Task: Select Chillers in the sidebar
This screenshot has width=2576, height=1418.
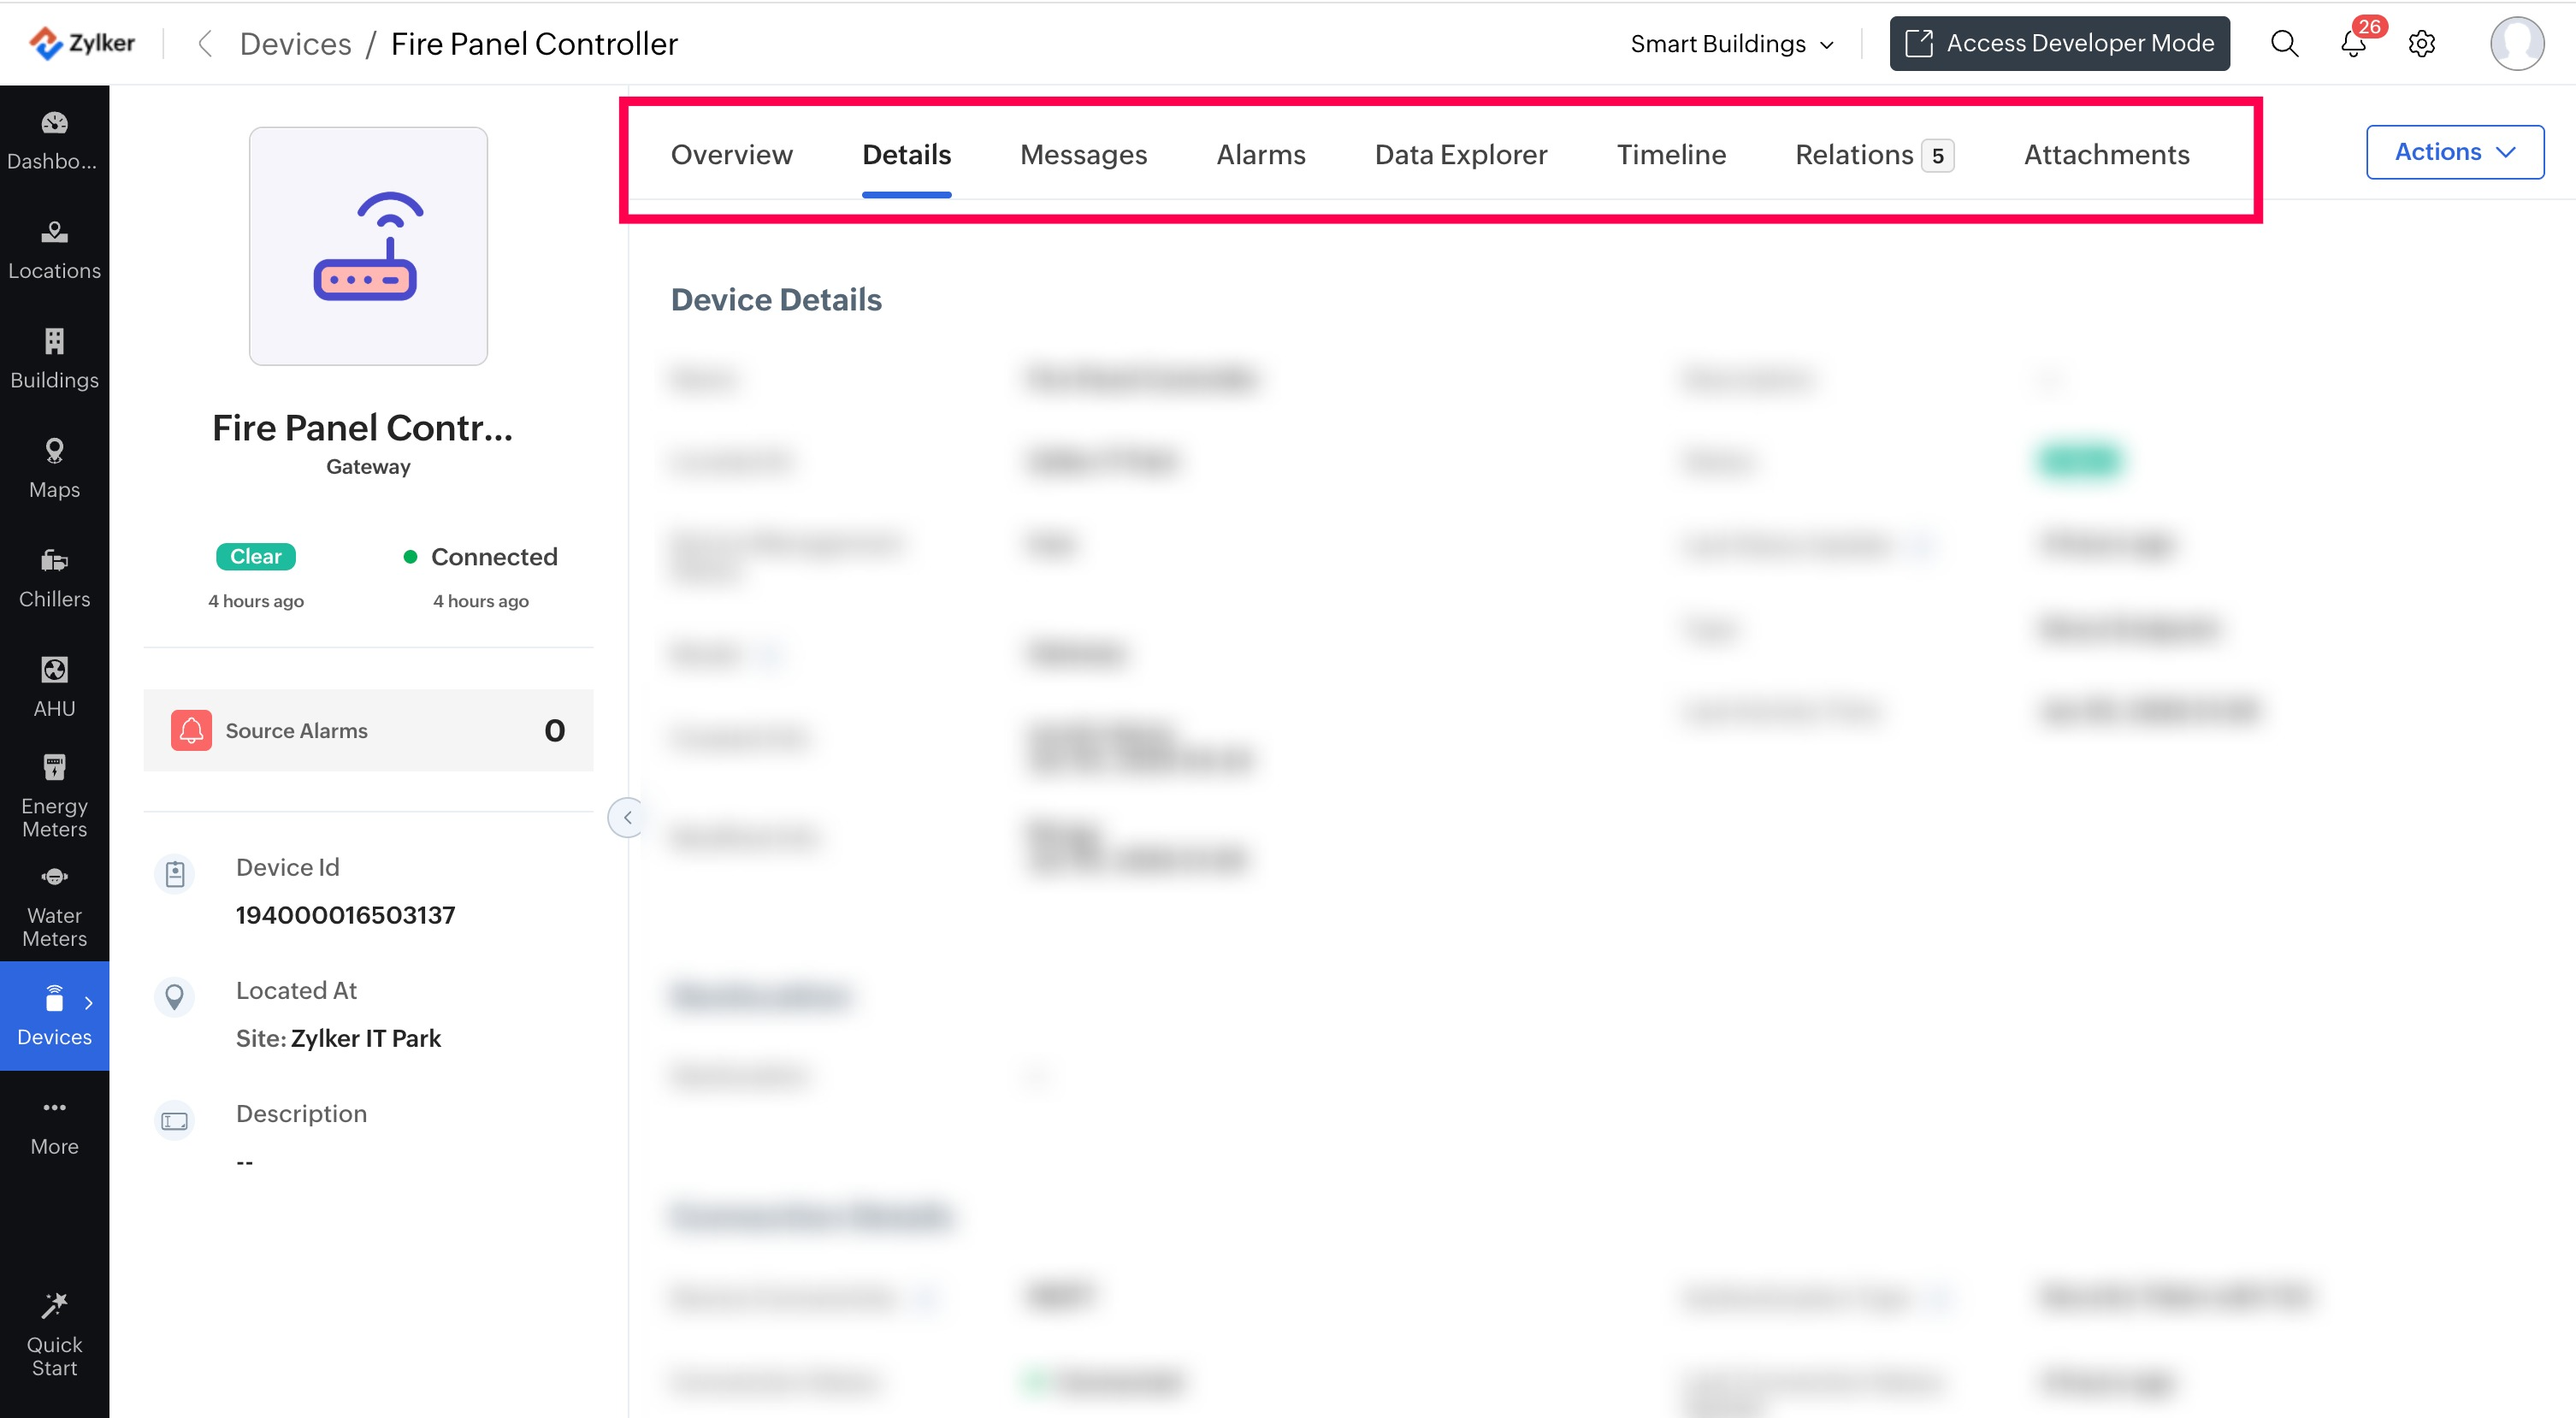Action: pyautogui.click(x=54, y=577)
